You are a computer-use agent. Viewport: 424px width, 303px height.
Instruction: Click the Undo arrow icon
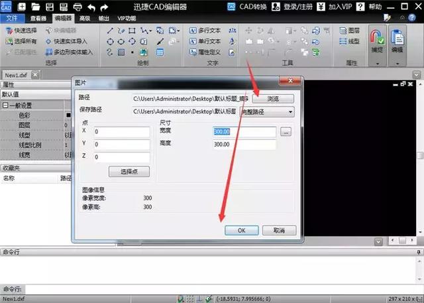91,7
